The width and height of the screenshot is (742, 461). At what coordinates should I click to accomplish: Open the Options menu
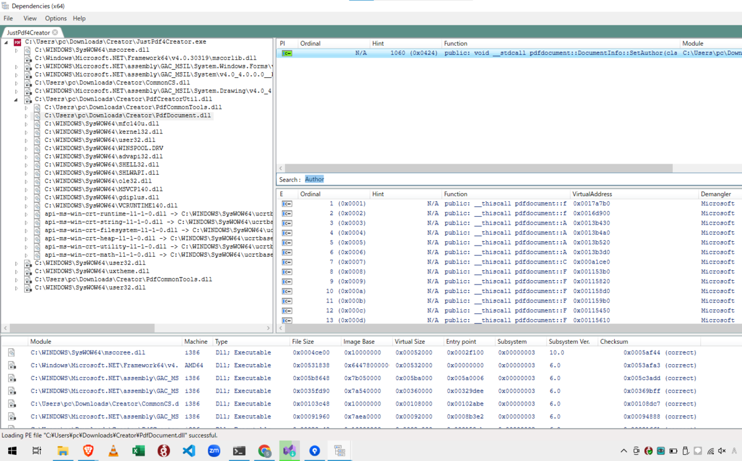click(56, 19)
